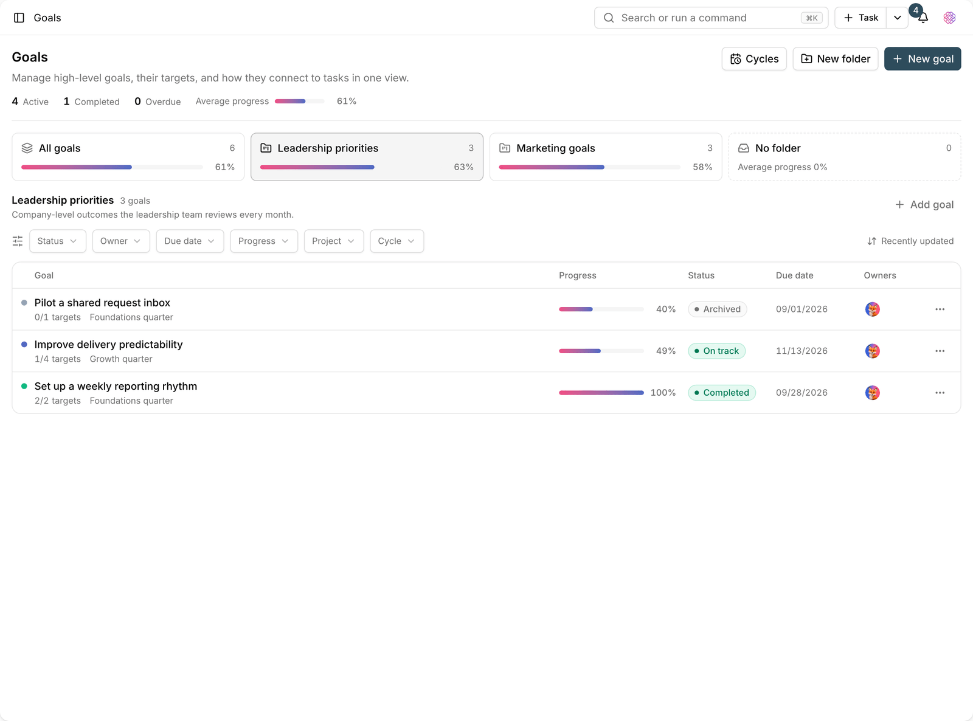Click owner avatar on Improve delivery predictability row
Viewport: 973px width, 721px height.
(x=872, y=351)
